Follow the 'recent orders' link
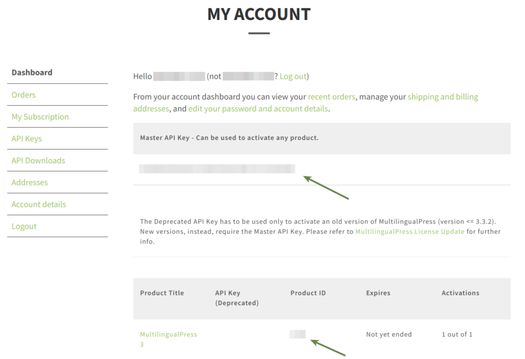 pos(332,96)
